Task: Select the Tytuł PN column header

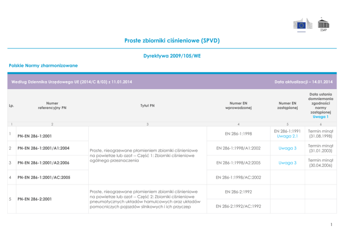Action: click(x=146, y=106)
